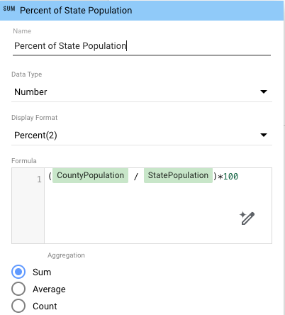Select the Average aggregation radio button

coord(18,289)
